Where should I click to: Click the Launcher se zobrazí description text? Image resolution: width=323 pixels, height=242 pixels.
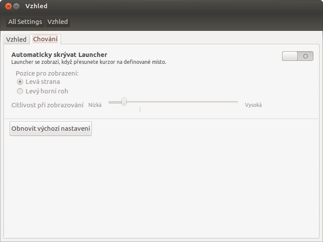point(89,62)
